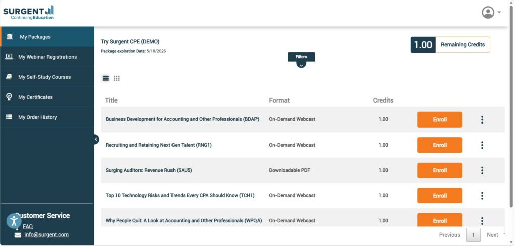The image size is (515, 246).
Task: Click the Try Surgent CPE (DEMO) package name
Action: click(x=130, y=42)
